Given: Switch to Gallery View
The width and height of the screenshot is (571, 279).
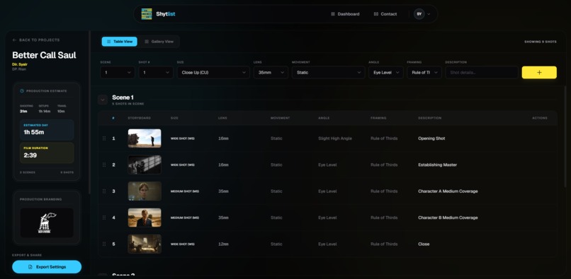Looking at the screenshot, I should (159, 42).
